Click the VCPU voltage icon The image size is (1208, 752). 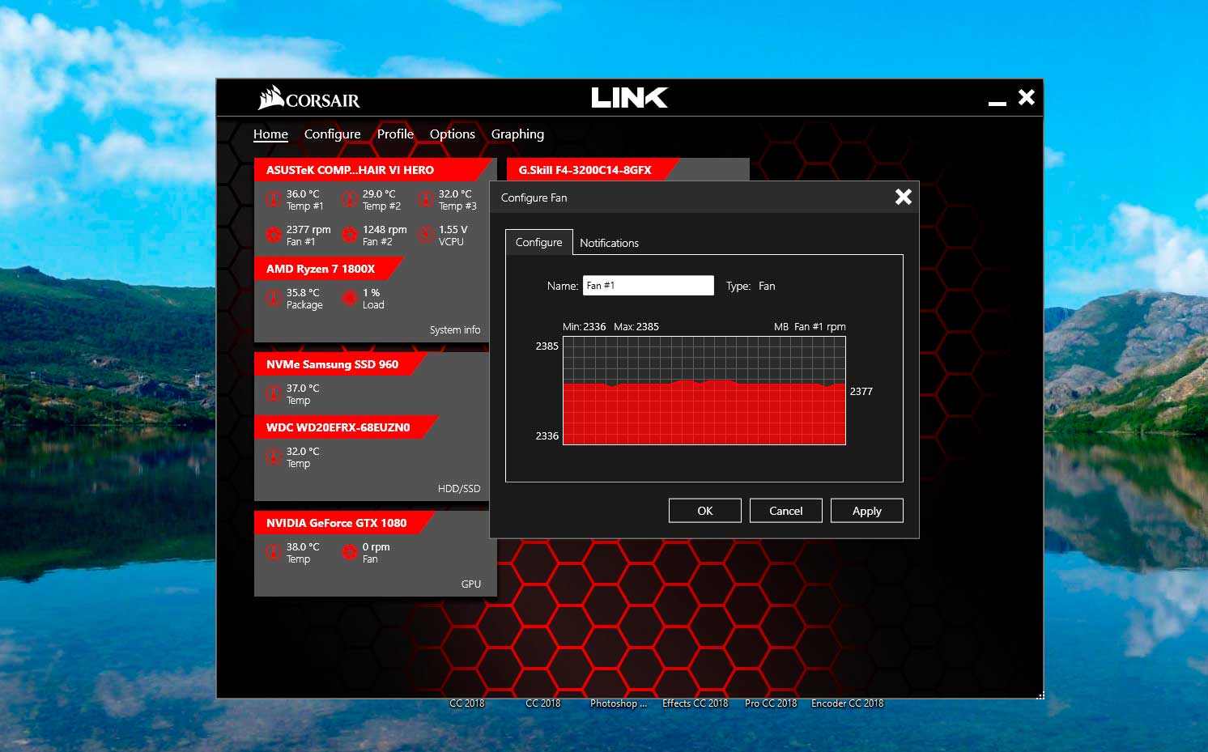pos(426,235)
